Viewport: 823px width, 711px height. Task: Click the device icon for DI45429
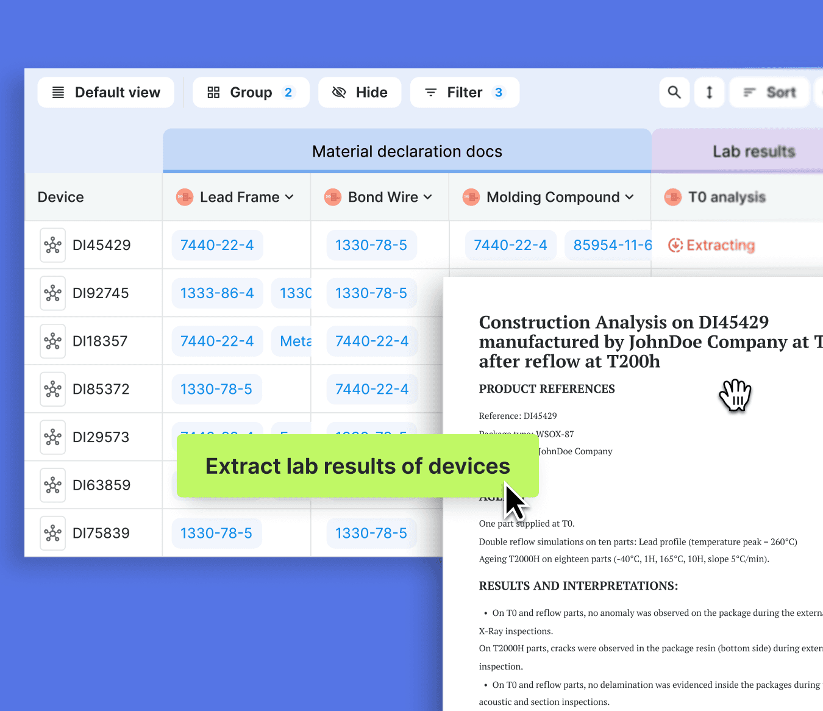tap(53, 245)
